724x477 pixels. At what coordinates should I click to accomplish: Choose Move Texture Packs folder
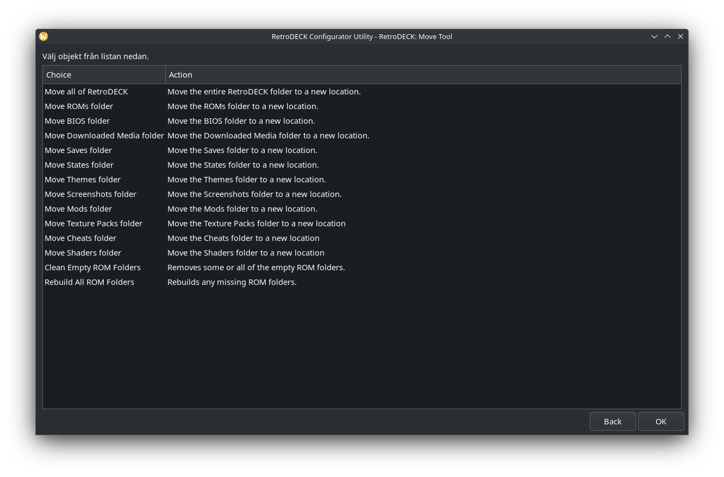pyautogui.click(x=93, y=224)
